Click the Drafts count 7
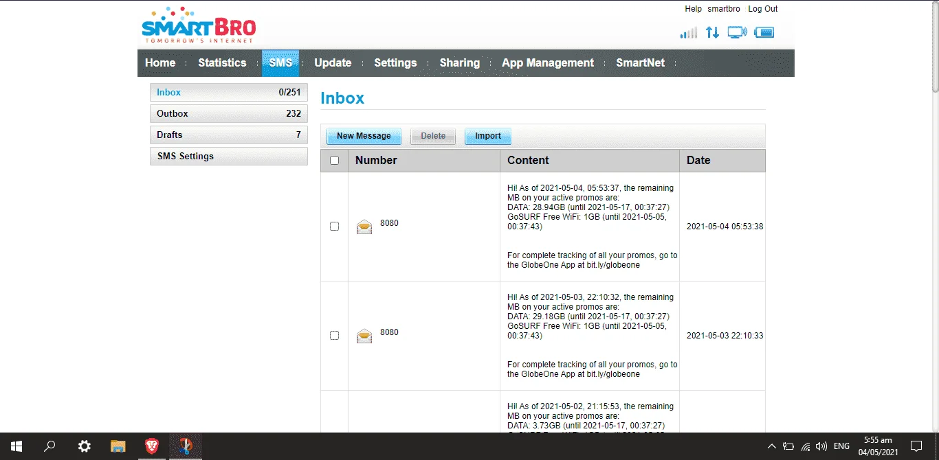 coord(298,135)
